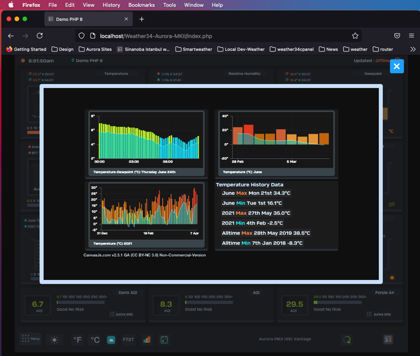This screenshot has height=356, width=420.
Task: Open the Firefox app menu
Action: tap(31, 5)
